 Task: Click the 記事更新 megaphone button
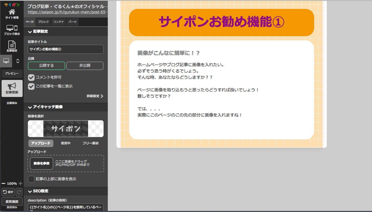click(12, 88)
